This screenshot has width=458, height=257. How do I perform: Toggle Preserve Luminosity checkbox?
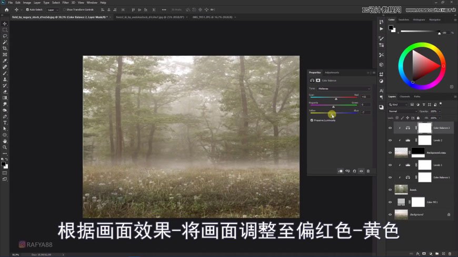click(312, 120)
